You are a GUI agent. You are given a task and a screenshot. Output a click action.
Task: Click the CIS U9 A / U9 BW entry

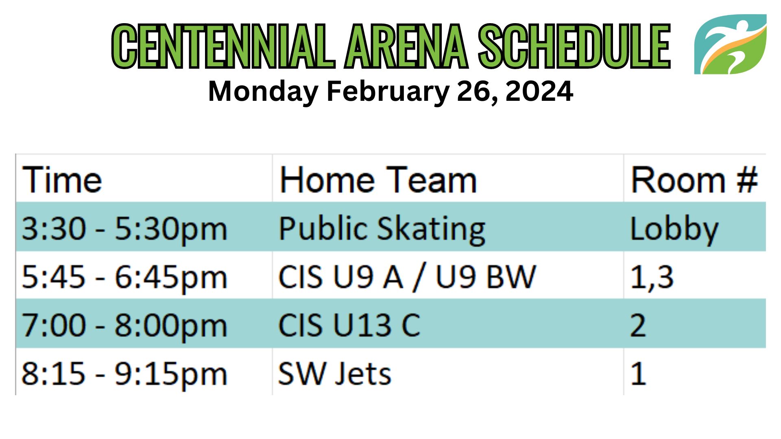[x=407, y=277]
